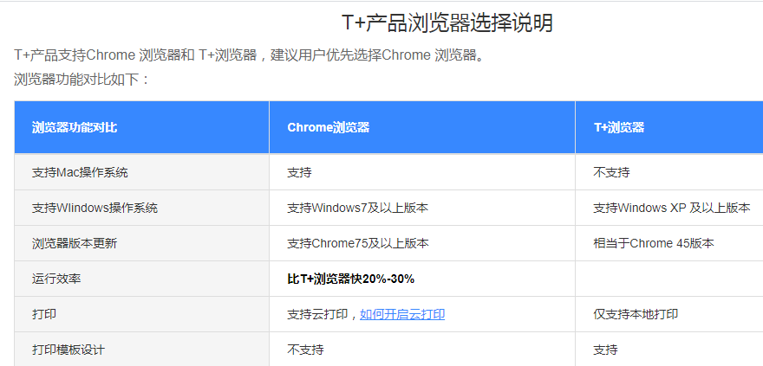This screenshot has height=366, width=763.
Task: Select the 支持Windows操作系统 row label
Action: click(95, 208)
